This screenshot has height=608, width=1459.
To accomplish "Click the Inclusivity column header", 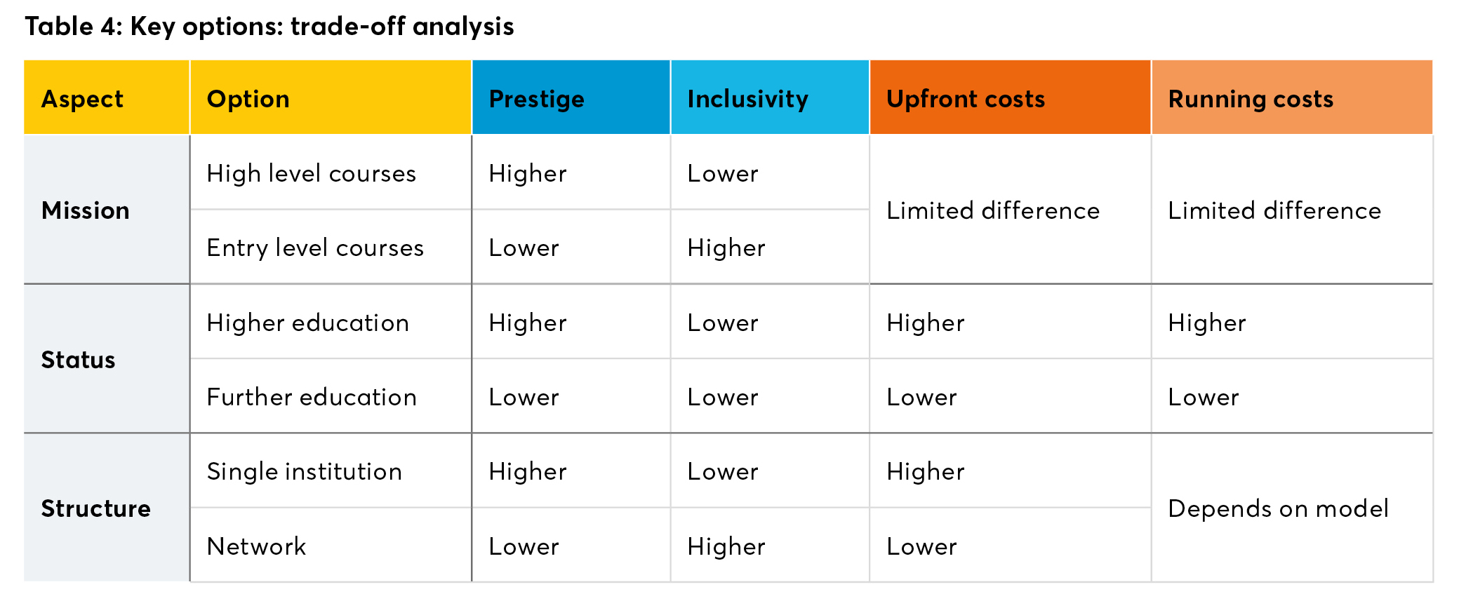I will coord(747,99).
